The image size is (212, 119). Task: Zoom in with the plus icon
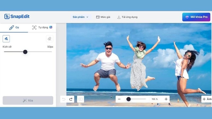pyautogui.click(x=166, y=99)
